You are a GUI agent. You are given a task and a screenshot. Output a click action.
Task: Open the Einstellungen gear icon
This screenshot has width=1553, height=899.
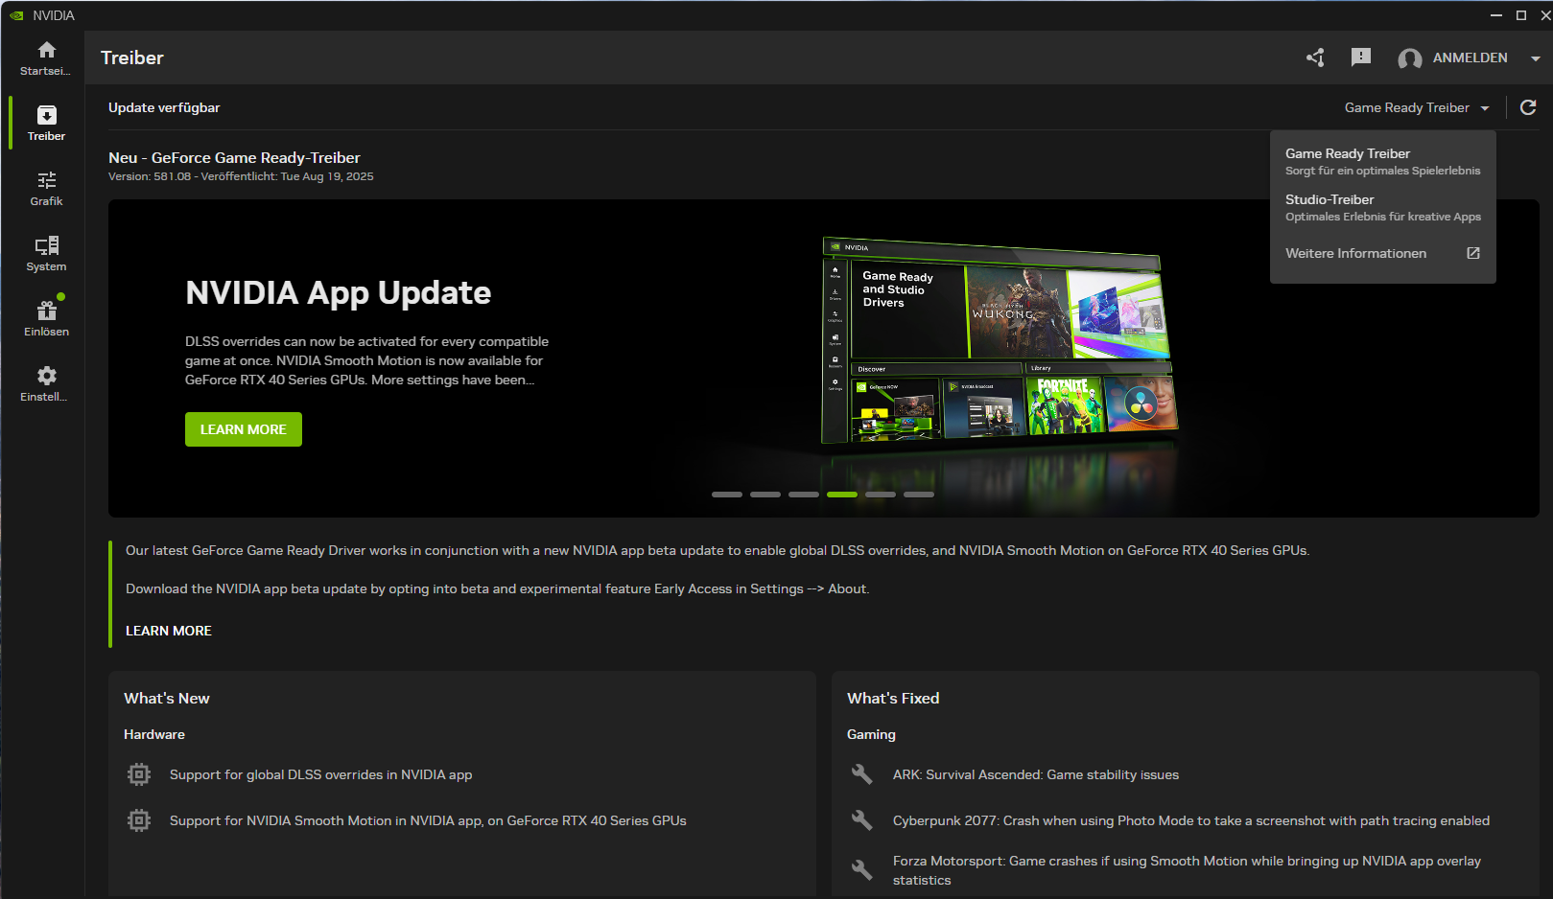pyautogui.click(x=46, y=376)
